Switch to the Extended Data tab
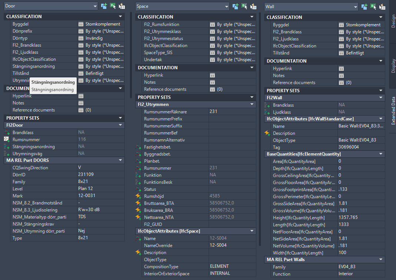Viewport: 396px width, 280px height. pyautogui.click(x=393, y=111)
